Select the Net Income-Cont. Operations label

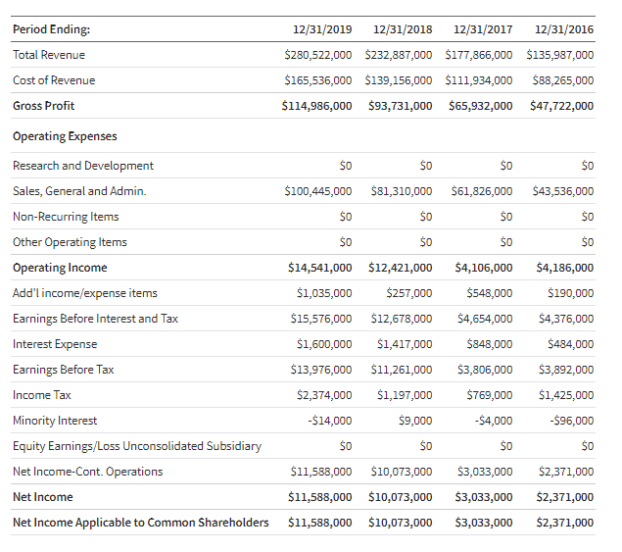(x=87, y=472)
